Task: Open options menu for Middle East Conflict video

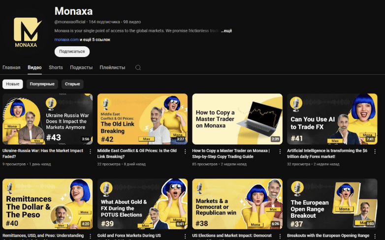Action: click(x=185, y=151)
